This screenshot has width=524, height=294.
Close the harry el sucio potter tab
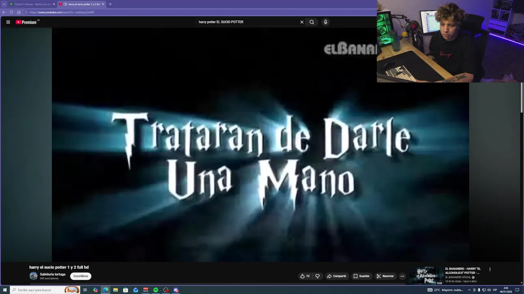[103, 4]
